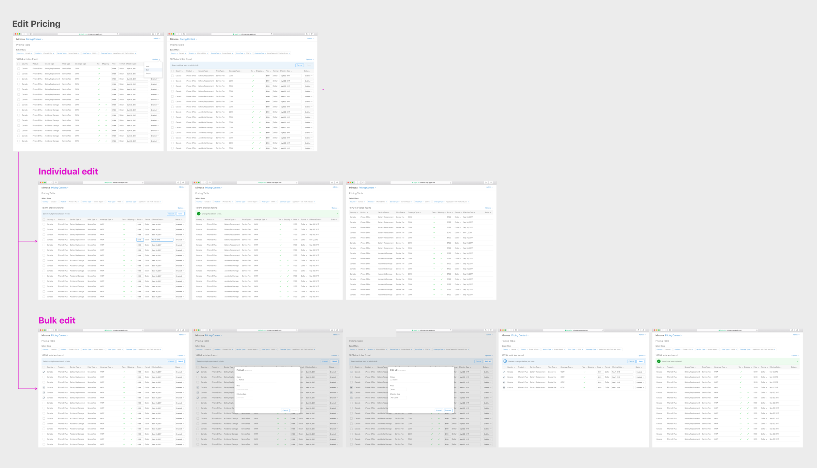Reload page in 'Preview changes before you save' window
This screenshot has height=468, width=817.
click(x=603, y=330)
